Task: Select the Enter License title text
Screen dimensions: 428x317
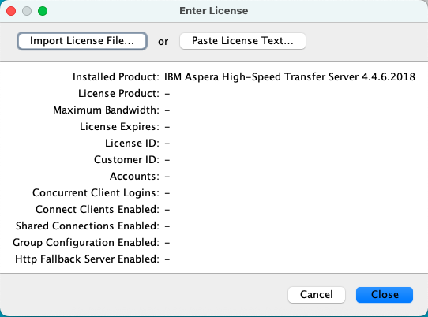Action: click(x=214, y=11)
